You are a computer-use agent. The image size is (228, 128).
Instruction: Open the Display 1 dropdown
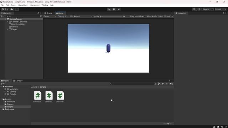point(63,16)
